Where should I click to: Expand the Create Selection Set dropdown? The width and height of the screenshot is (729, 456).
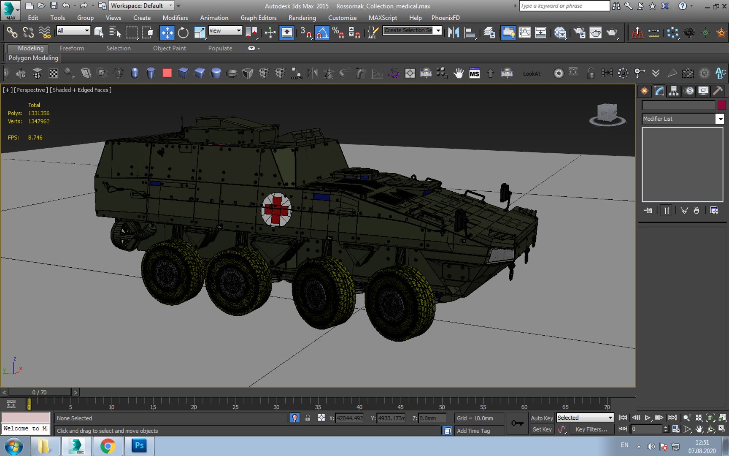tap(438, 30)
